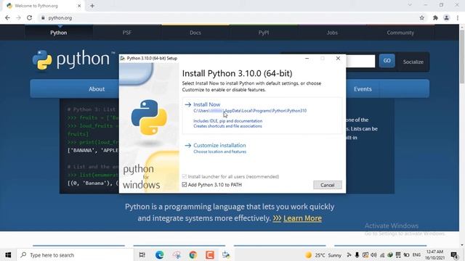Open network status tray icon
The image size is (465, 261).
tap(382, 254)
